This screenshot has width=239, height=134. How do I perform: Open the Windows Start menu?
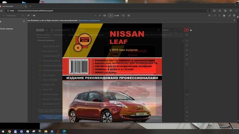(x=3, y=131)
